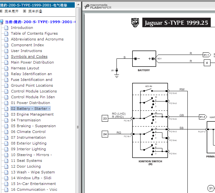
Task: Open the current document root node link
Action: point(40,22)
